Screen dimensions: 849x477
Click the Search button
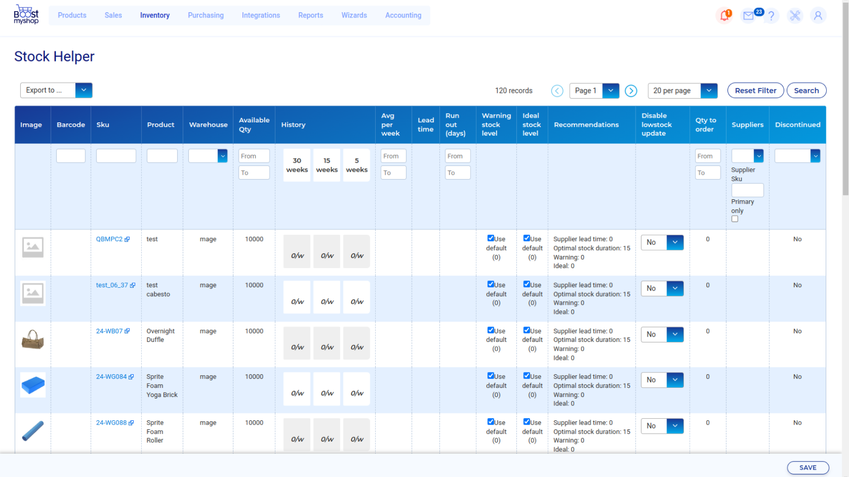806,90
